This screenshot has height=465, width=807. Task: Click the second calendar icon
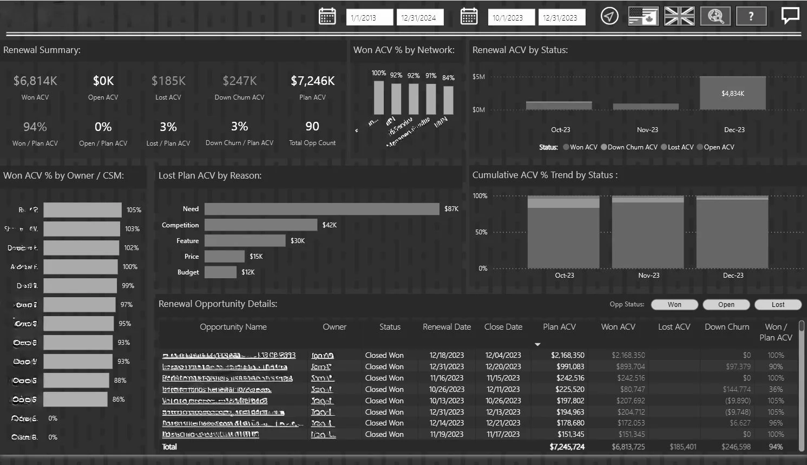point(469,16)
